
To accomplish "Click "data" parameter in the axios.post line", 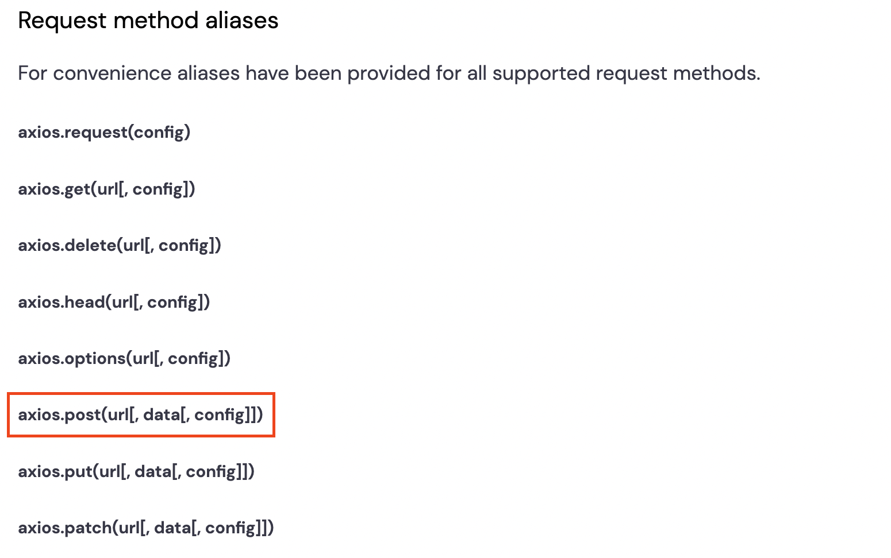I will (162, 415).
